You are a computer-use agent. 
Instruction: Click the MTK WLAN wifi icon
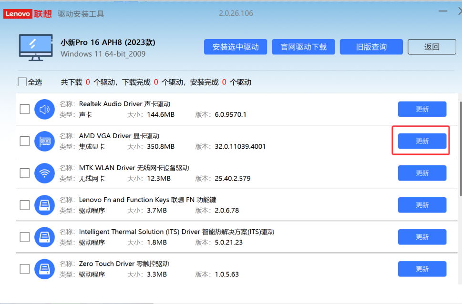[x=44, y=173]
